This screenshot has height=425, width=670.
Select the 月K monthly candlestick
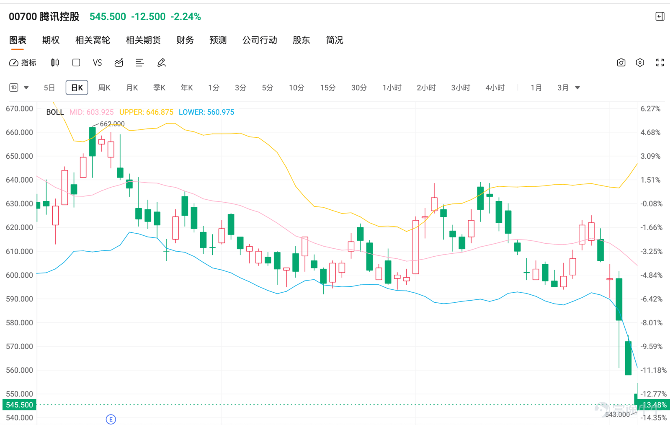pos(132,88)
